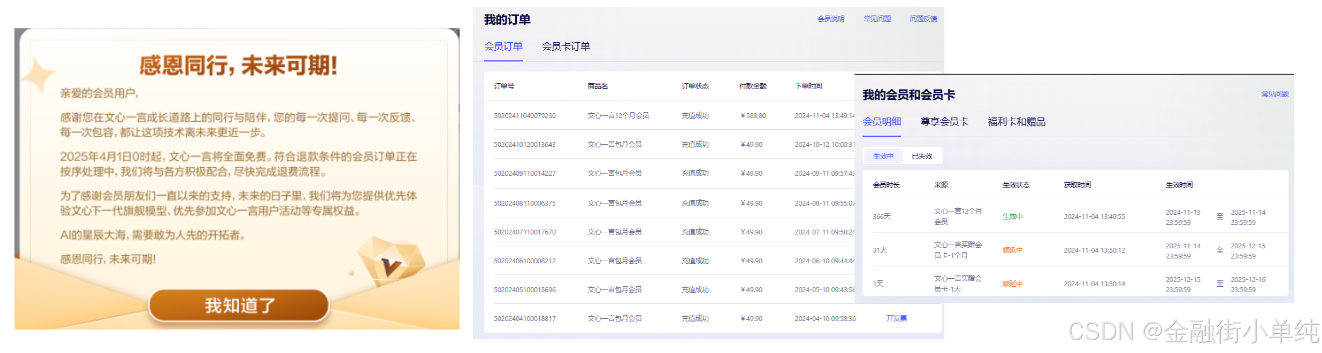Screen dimensions: 1322x353
Task: Switch to the 会员明细 tab
Action: [882, 122]
